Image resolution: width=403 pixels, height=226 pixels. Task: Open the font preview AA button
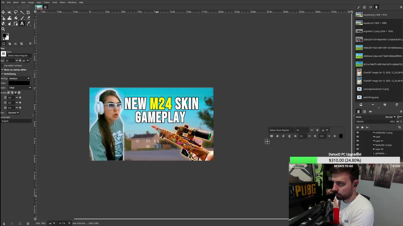(3, 54)
